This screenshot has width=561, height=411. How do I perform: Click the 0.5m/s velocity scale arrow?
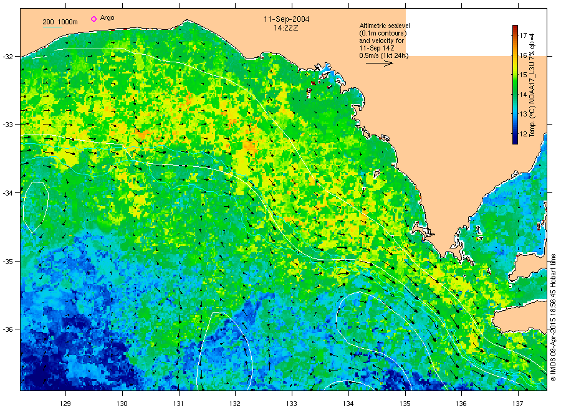380,64
